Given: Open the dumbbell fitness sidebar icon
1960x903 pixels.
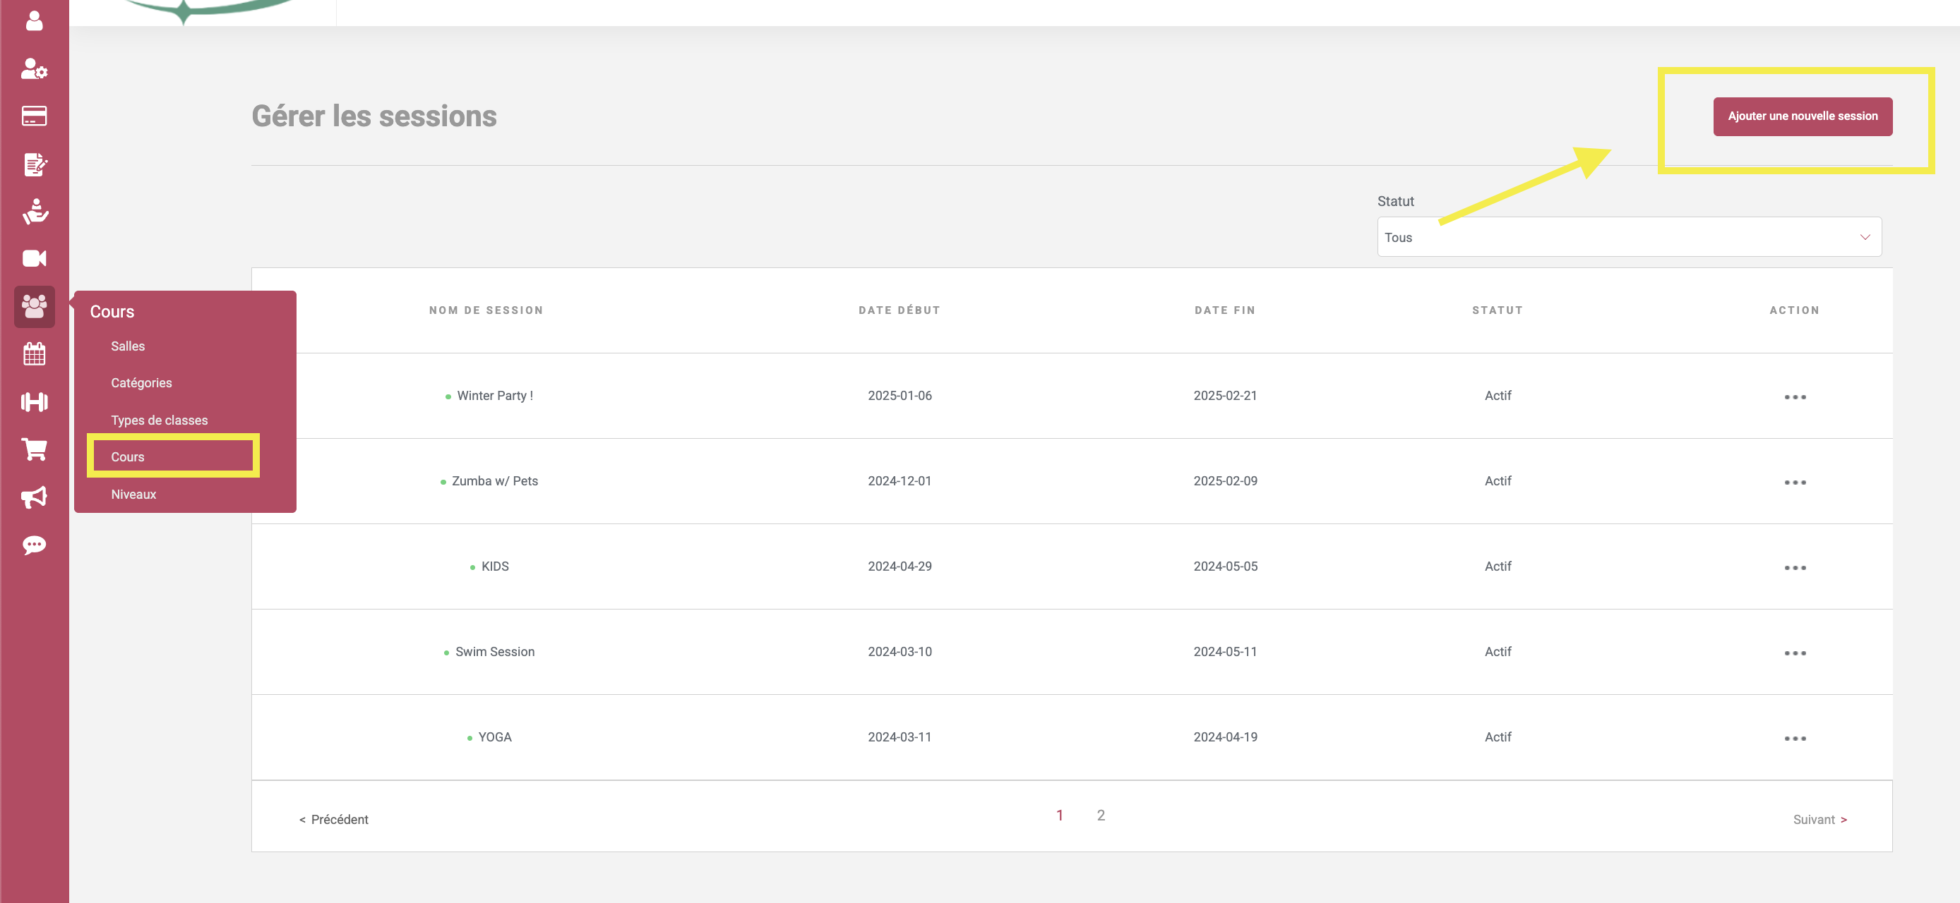Looking at the screenshot, I should [x=34, y=401].
